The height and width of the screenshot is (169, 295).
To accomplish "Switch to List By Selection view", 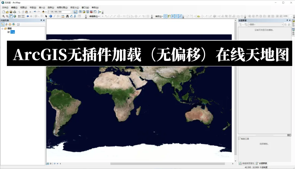I will [x=14, y=24].
